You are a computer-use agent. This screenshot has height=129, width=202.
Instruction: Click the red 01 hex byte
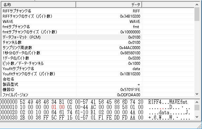pos(54,107)
